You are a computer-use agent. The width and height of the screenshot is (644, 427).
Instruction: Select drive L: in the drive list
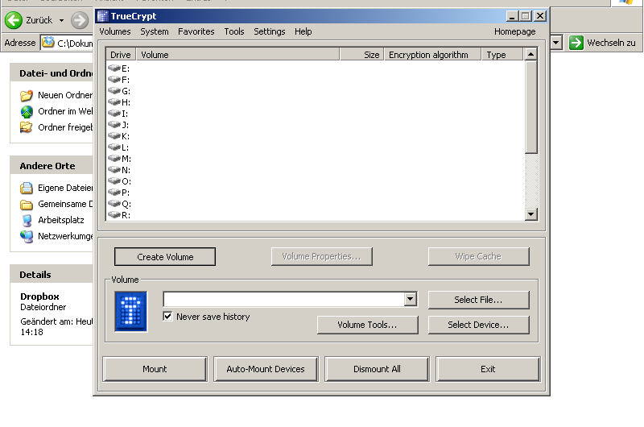(x=119, y=147)
